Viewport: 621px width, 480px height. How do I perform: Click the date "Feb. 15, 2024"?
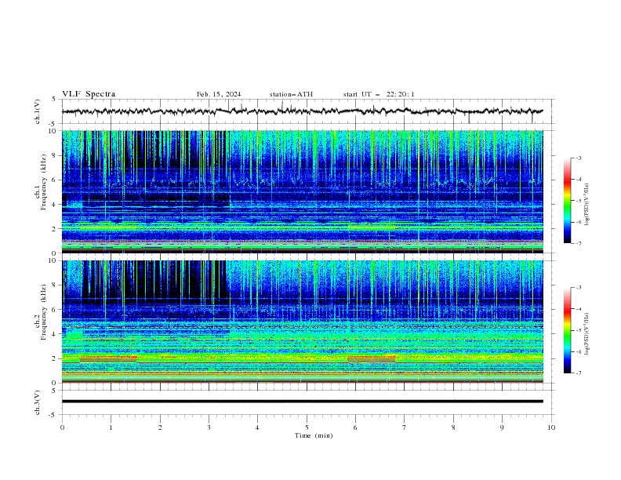[x=219, y=94]
